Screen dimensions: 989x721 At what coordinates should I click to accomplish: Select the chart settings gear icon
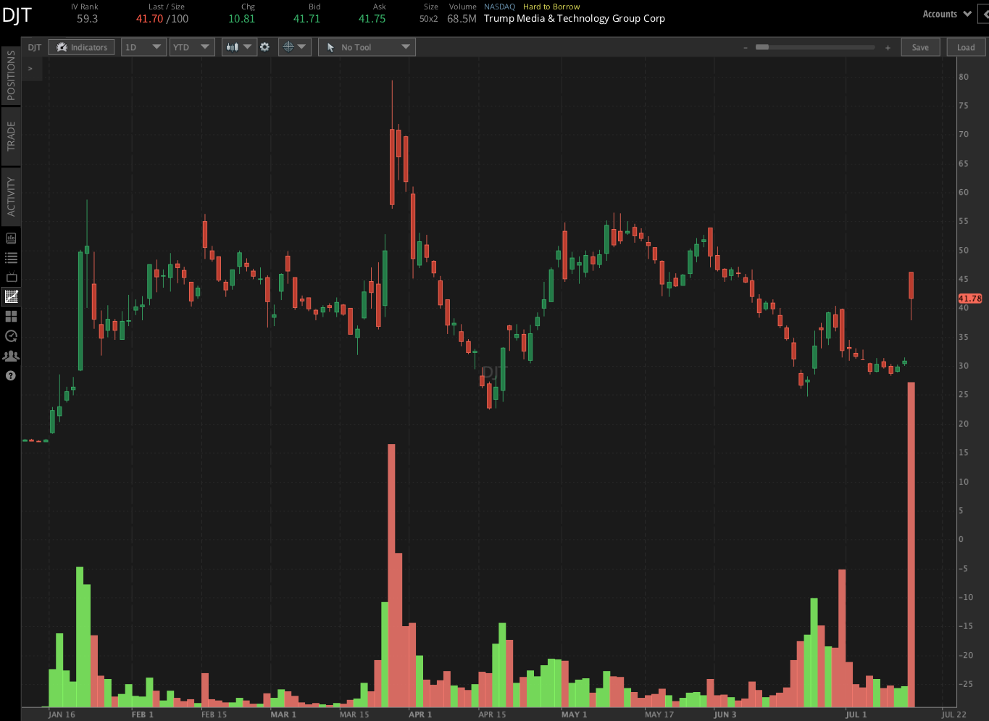(x=264, y=46)
